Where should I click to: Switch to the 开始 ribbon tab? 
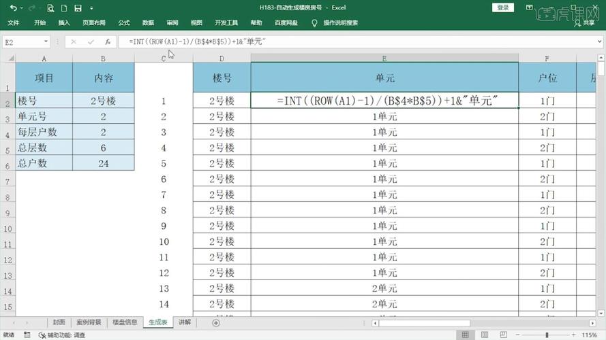(40, 22)
